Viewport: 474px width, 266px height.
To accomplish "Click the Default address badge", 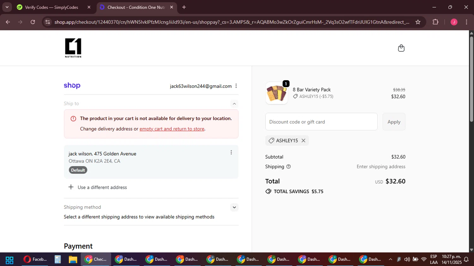I will 78,170.
